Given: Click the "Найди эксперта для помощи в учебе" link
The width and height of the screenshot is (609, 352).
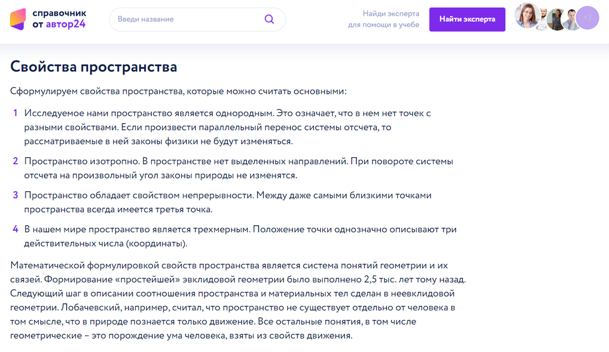Looking at the screenshot, I should tap(390, 18).
